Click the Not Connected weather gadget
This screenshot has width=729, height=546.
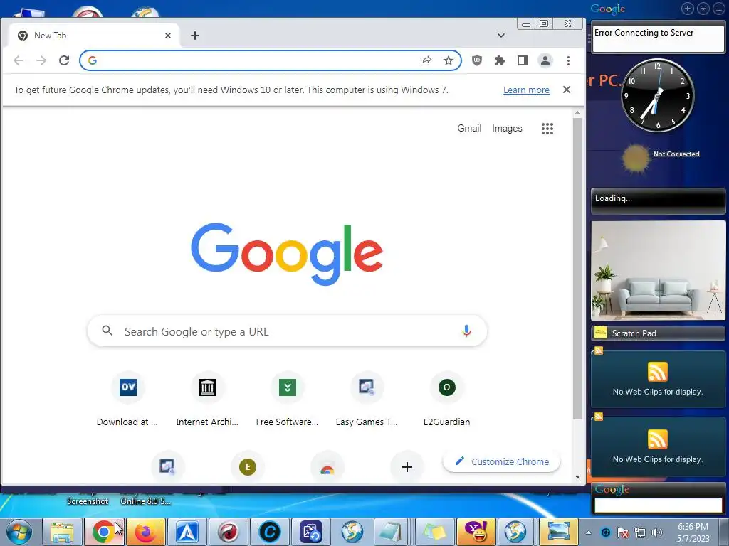pyautogui.click(x=660, y=157)
